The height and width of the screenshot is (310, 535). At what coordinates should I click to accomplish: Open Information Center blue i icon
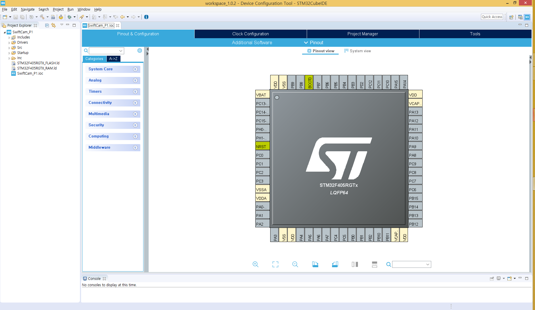pos(146,17)
